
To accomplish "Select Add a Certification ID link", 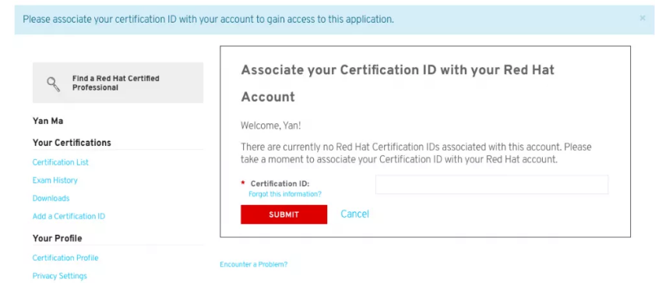I will 69,216.
